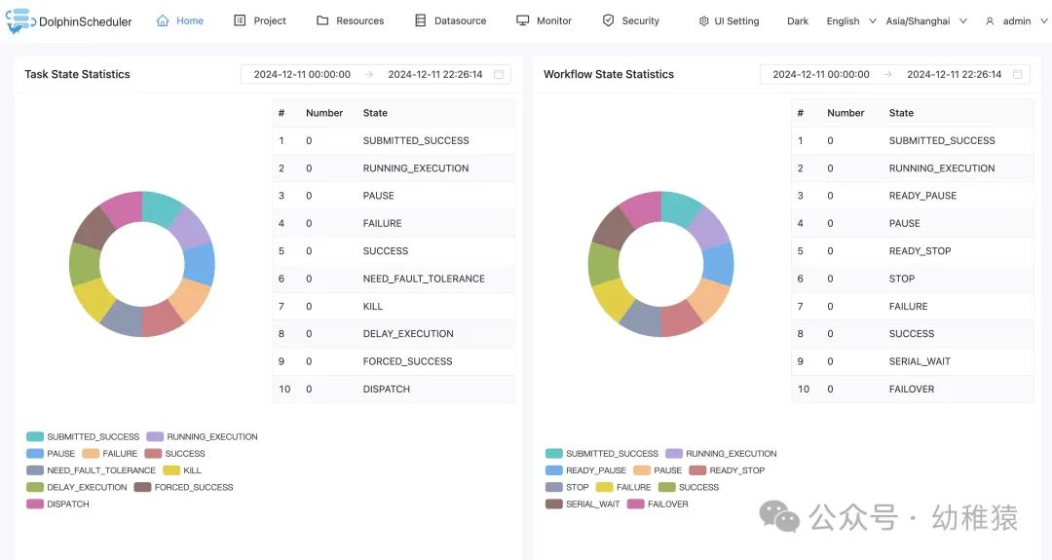The height and width of the screenshot is (560, 1052).
Task: Click the UI Setting button
Action: [735, 21]
